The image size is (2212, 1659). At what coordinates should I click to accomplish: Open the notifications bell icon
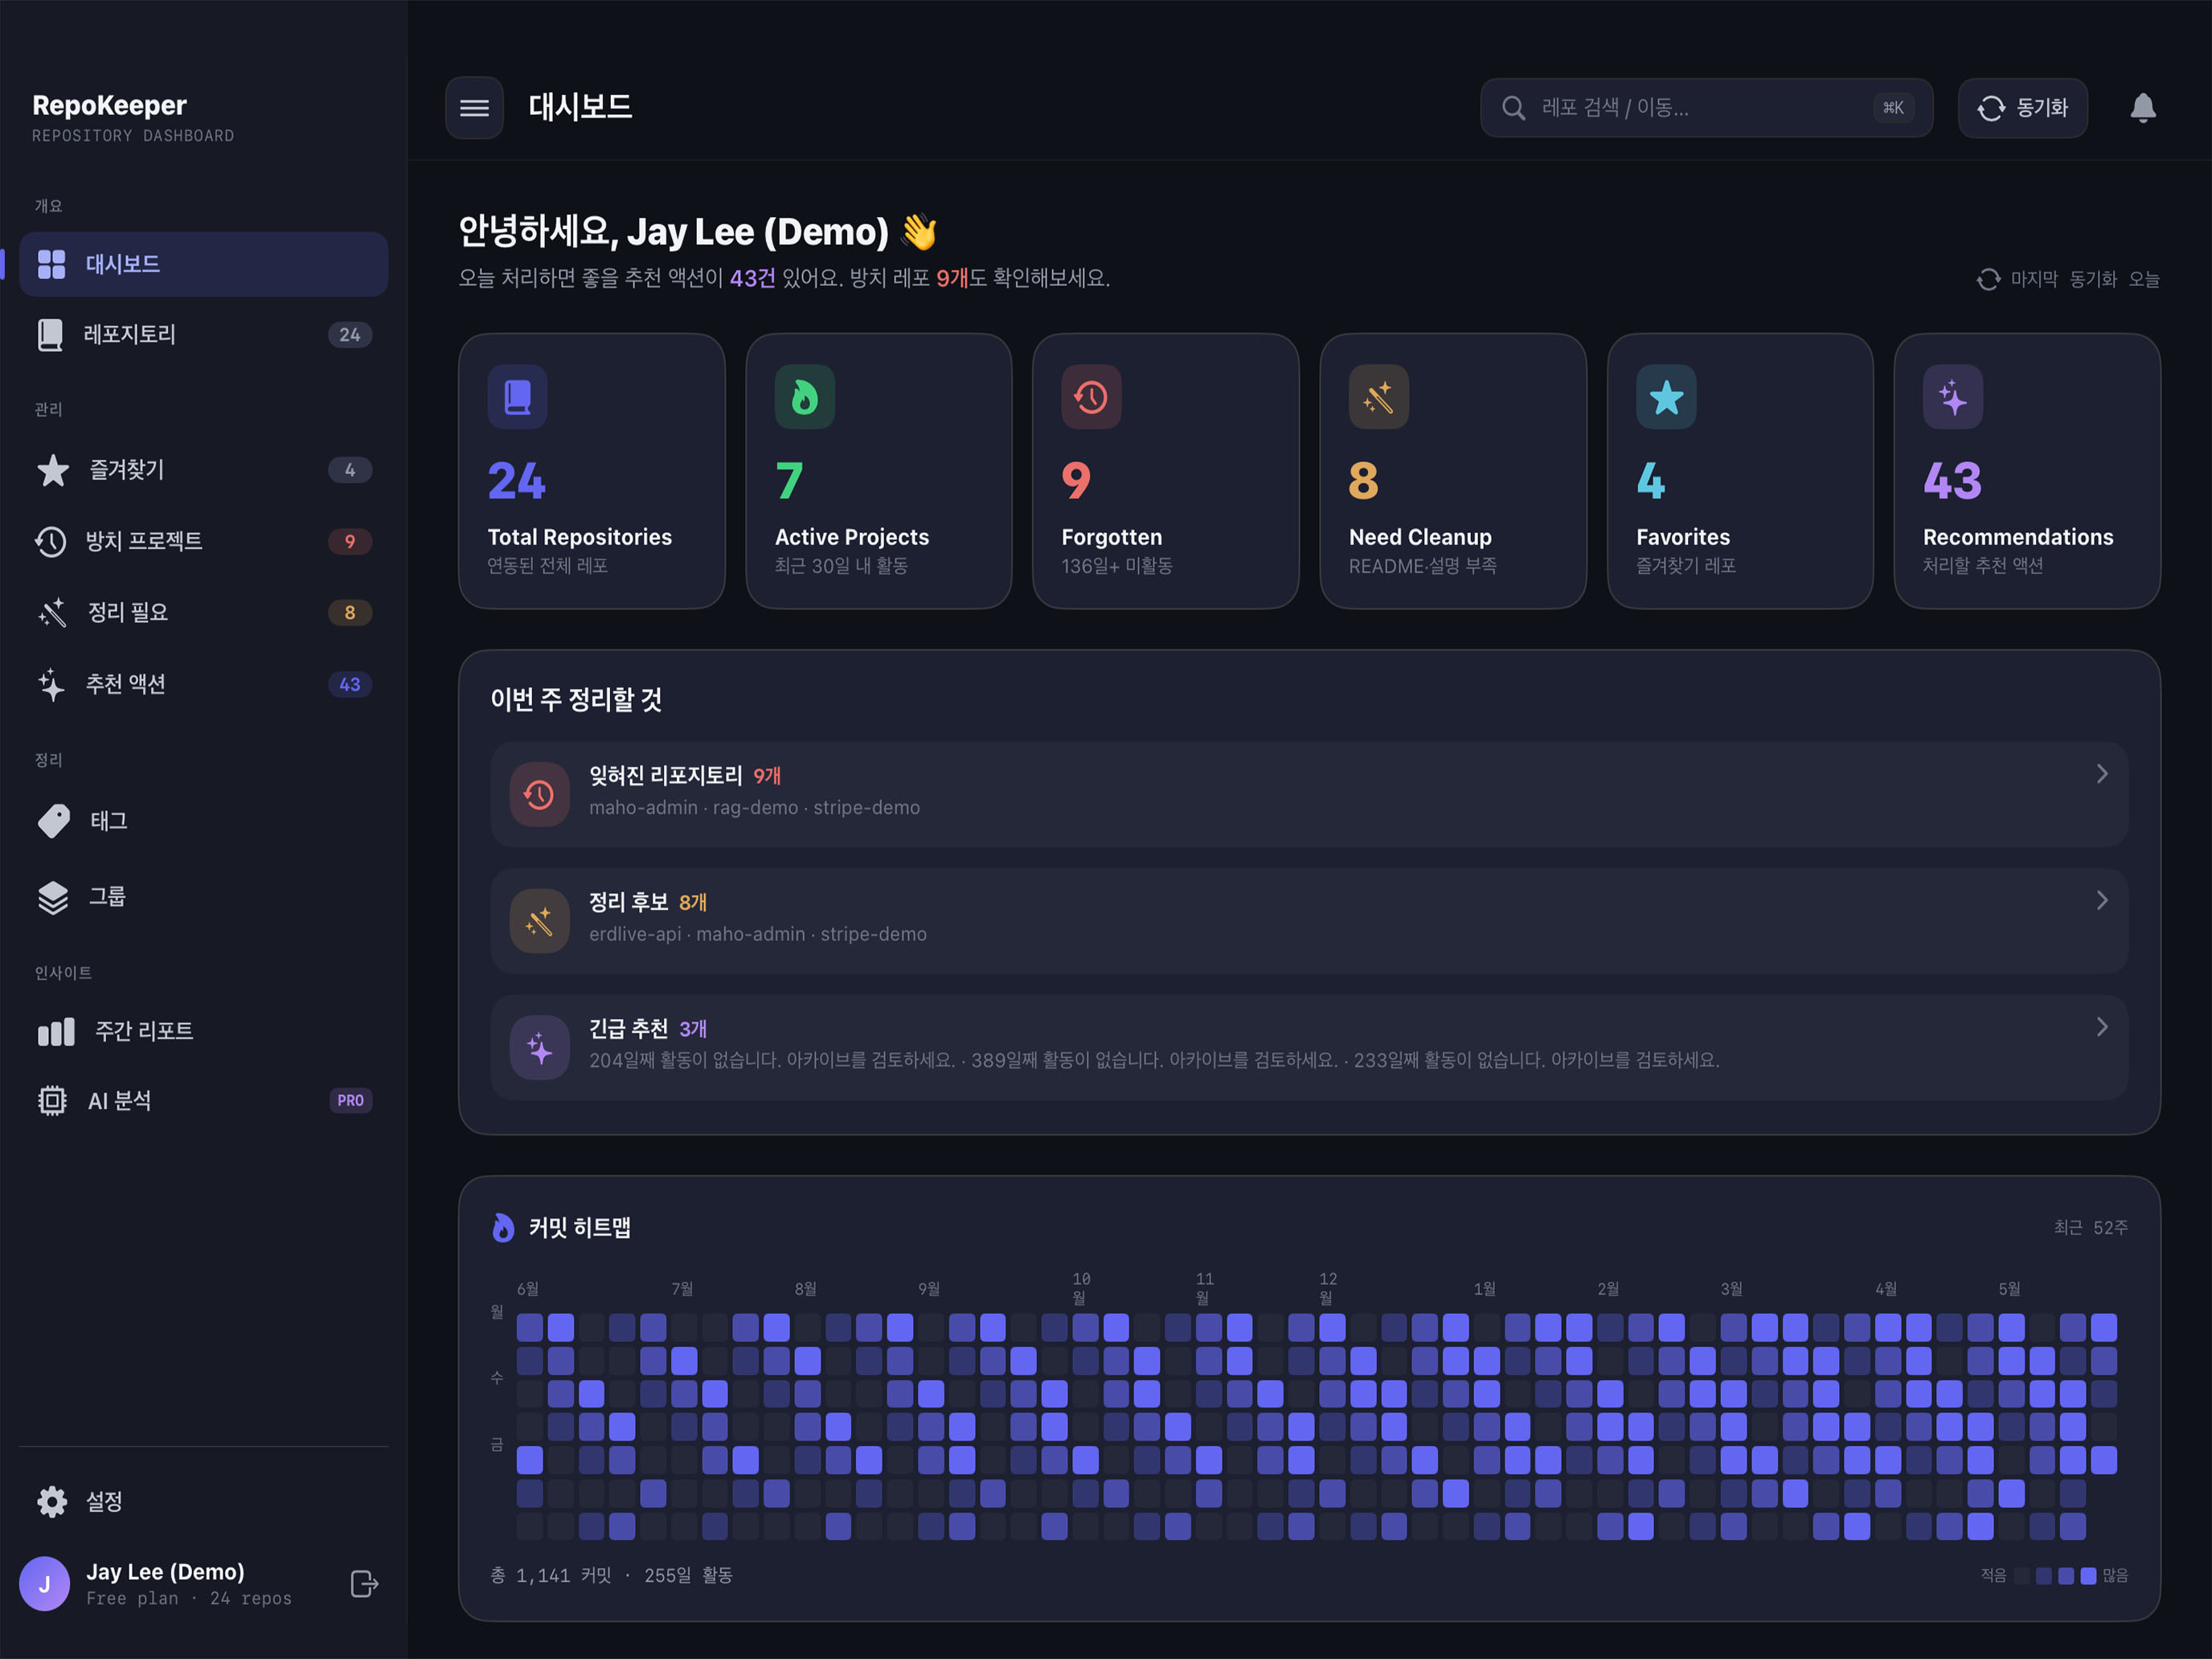point(2142,108)
